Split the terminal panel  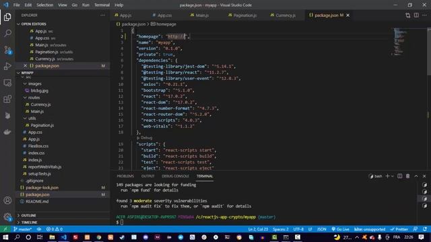(399, 176)
